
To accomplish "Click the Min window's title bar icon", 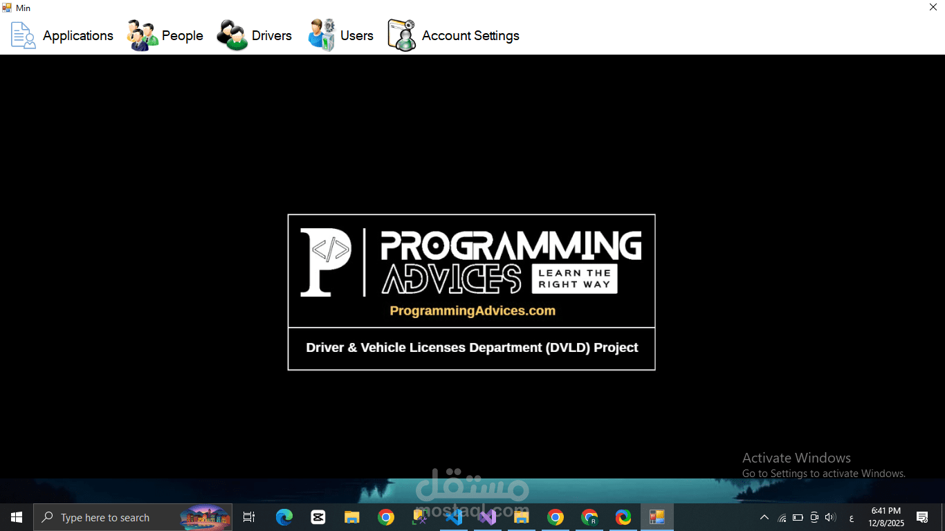I will 7,8.
